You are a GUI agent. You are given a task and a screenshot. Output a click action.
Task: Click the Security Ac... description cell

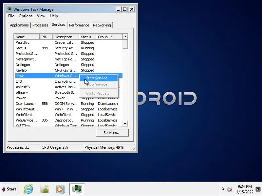click(65, 48)
